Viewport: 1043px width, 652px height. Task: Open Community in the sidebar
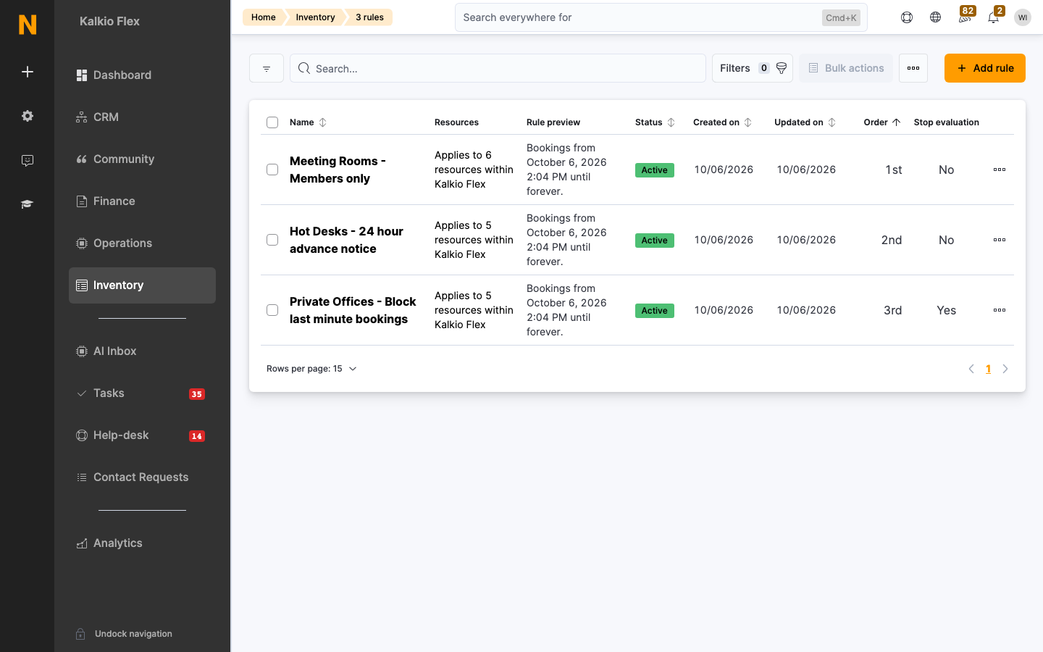pos(142,159)
